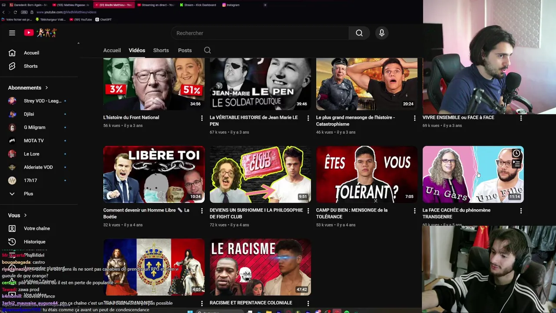Open the YouTube hamburger guide menu
Viewport: 556px width, 313px height.
pos(12,33)
